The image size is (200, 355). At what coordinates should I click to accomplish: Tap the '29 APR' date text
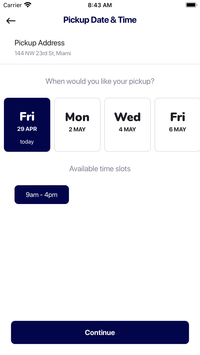[x=27, y=129]
